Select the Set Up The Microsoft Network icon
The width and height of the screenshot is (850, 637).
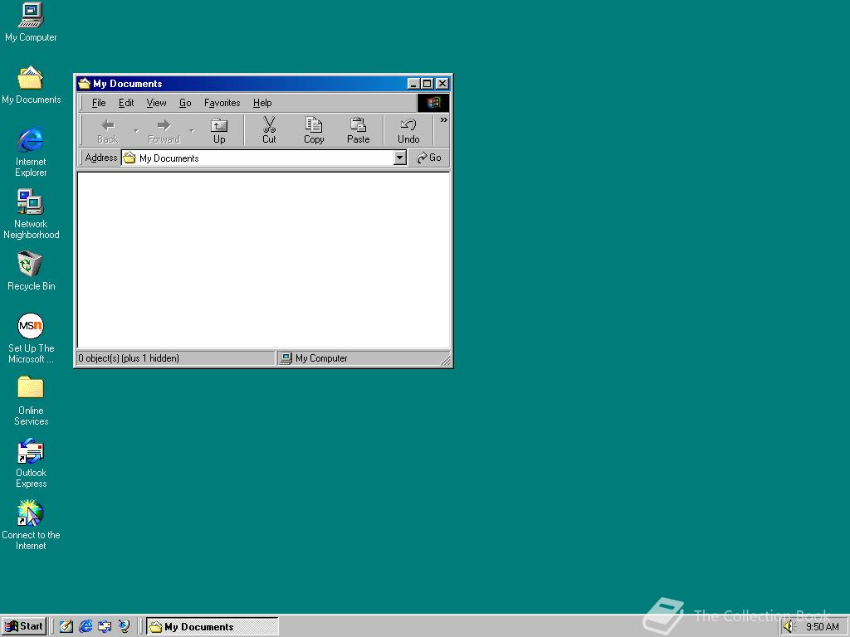point(31,338)
